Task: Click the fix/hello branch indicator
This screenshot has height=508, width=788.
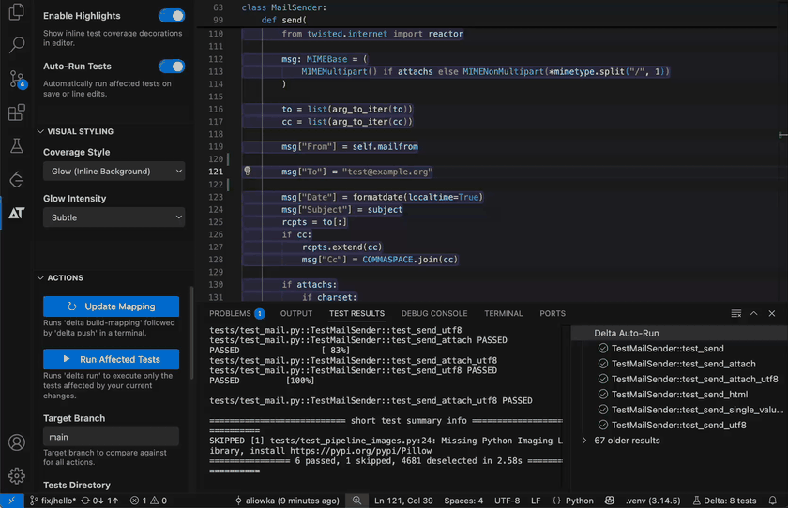Action: (x=53, y=501)
